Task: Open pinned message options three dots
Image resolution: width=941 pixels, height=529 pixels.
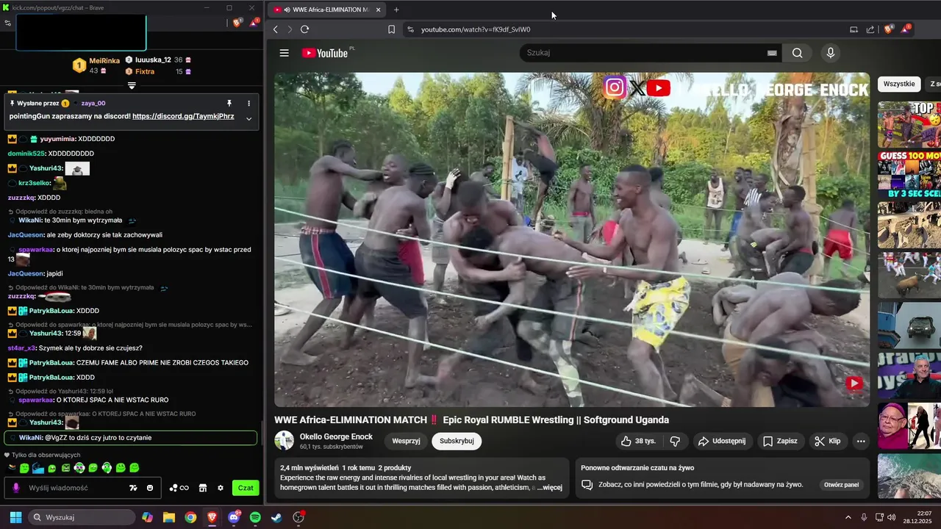Action: 248,104
